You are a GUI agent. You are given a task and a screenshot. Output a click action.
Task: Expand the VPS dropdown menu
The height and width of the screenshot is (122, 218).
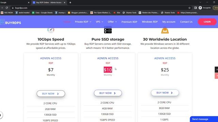(x=99, y=22)
